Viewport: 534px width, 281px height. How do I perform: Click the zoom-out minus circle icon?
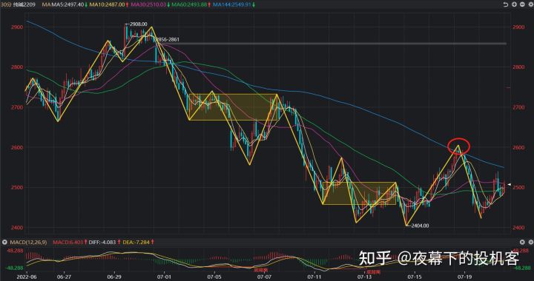point(522,4)
